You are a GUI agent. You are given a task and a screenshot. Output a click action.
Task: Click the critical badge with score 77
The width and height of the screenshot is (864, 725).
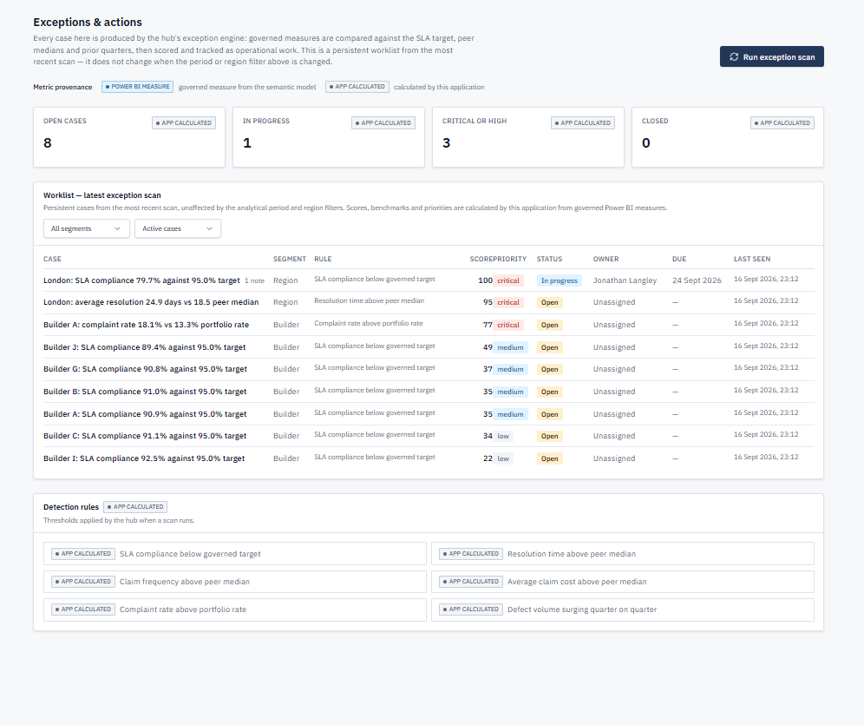tap(508, 326)
